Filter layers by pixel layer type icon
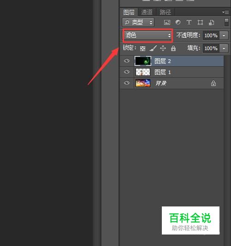The height and width of the screenshot is (246, 231). coord(167,22)
